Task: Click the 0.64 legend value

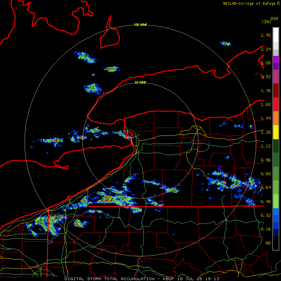Action: pyautogui.click(x=266, y=188)
